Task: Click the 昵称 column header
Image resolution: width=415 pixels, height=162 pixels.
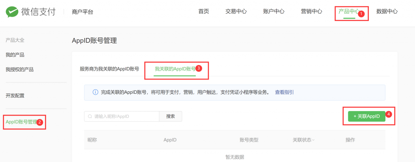Action: [92, 140]
